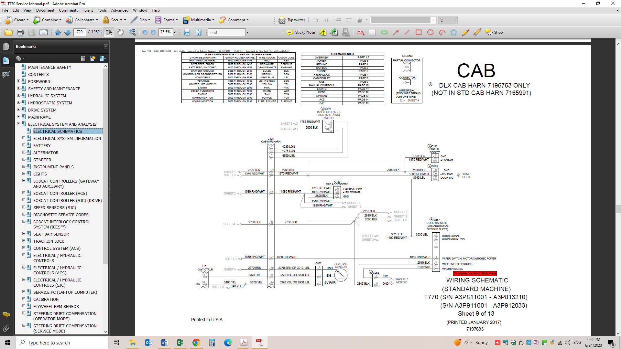Screen dimensions: 621x349
Task: Expand the LIGHTS bookmark
Action: click(x=24, y=174)
